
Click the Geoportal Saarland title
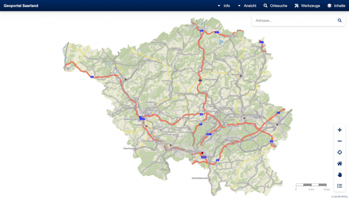21,6
